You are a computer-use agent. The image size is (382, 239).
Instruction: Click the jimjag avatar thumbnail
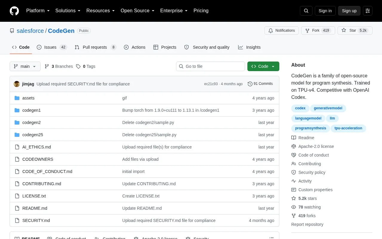tap(17, 84)
